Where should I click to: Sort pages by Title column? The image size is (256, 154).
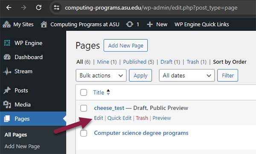point(99,93)
